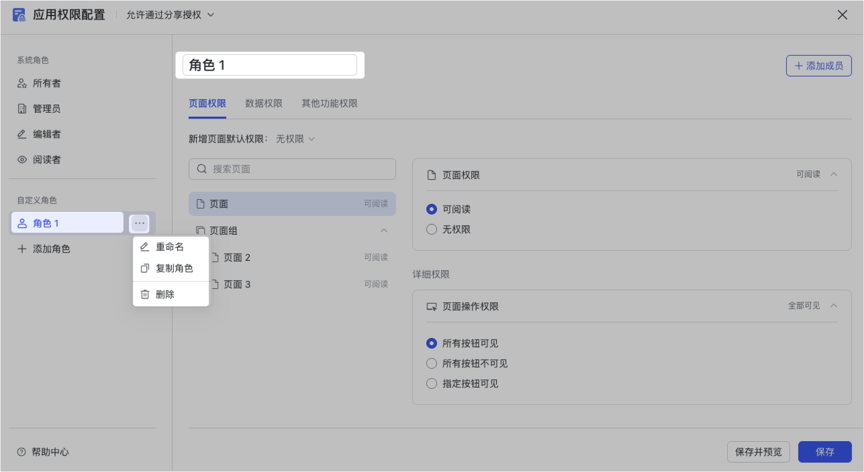Click the 所有者 role icon
Viewport: 864px width, 472px height.
pos(22,84)
